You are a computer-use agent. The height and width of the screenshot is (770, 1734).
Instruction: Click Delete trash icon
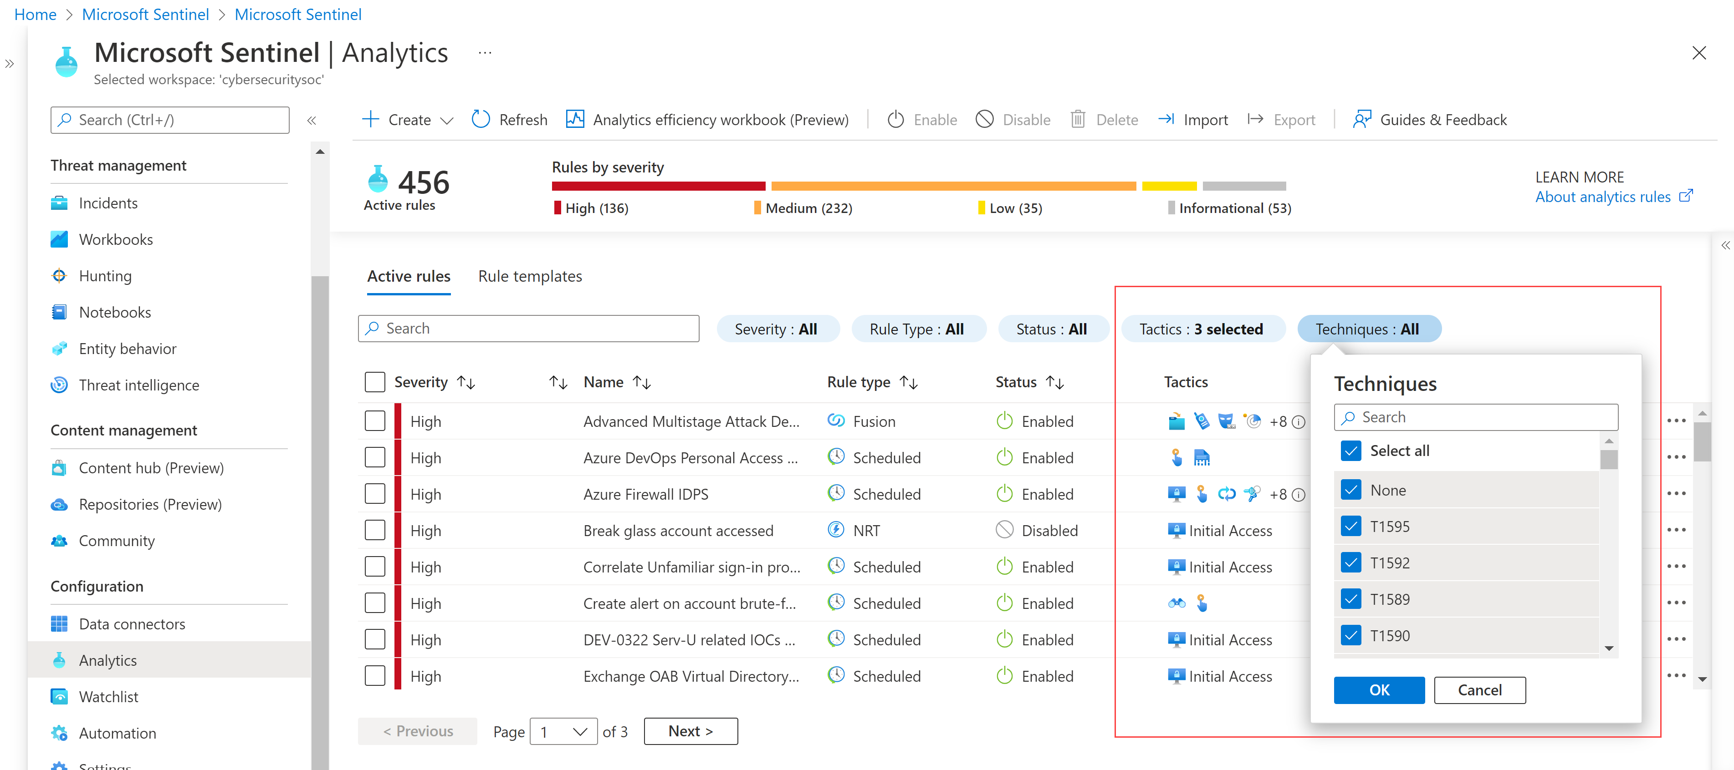(1078, 119)
